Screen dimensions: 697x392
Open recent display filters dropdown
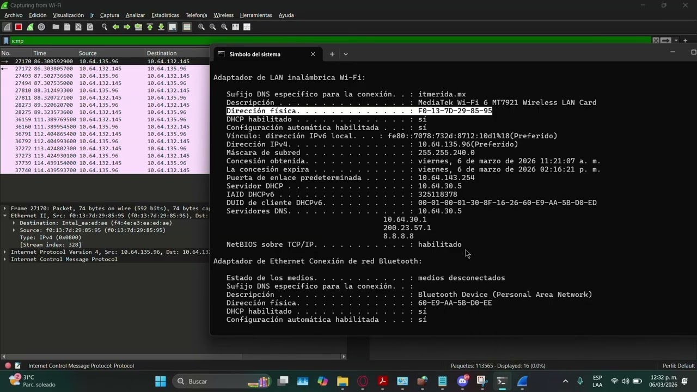pos(676,41)
